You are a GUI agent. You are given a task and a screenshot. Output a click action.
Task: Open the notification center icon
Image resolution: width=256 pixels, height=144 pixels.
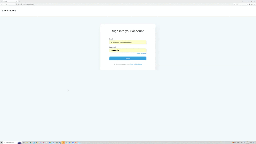pos(251,143)
